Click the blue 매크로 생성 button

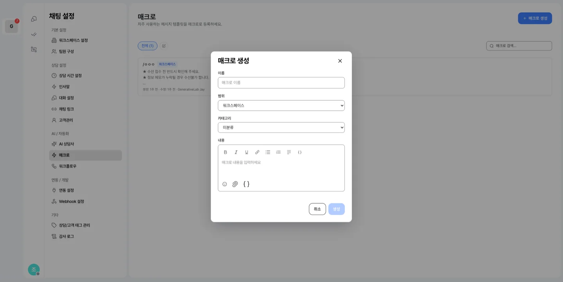(535, 18)
